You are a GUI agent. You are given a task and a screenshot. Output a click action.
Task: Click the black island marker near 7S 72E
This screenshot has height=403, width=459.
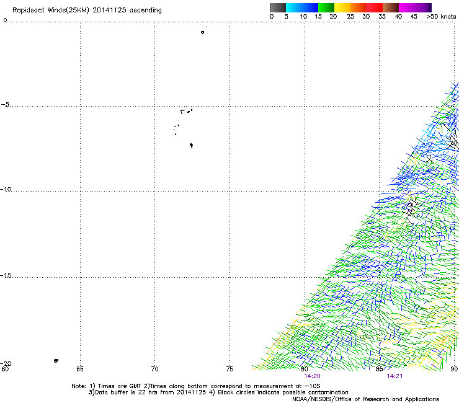[191, 145]
